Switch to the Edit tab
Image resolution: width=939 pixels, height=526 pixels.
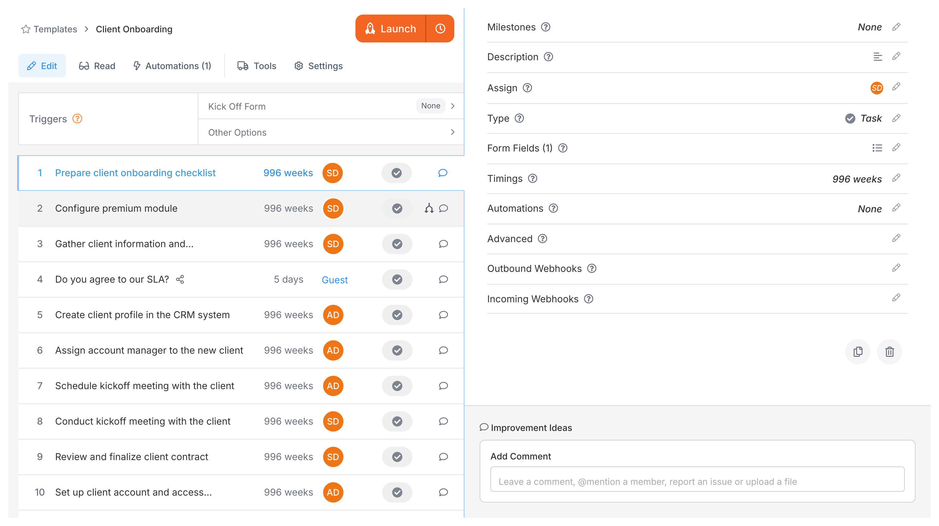[42, 66]
